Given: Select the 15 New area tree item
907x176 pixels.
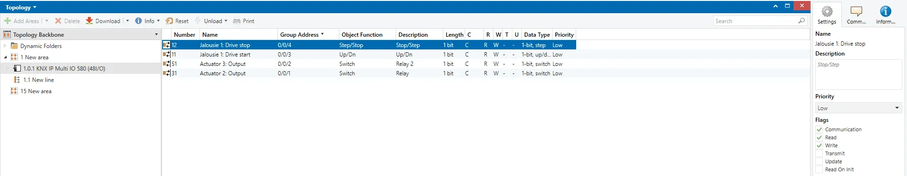Looking at the screenshot, I should [x=36, y=91].
